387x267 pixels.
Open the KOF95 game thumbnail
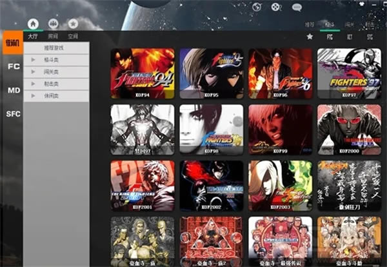[x=212, y=74]
